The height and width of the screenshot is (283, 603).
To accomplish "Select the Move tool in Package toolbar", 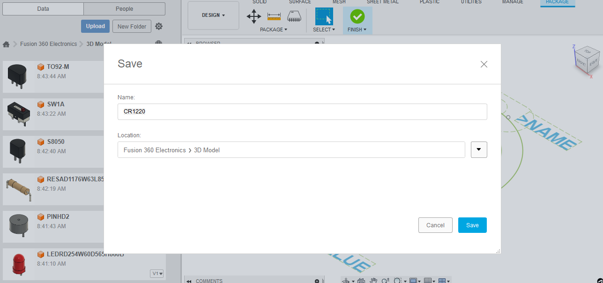I will coord(253,17).
